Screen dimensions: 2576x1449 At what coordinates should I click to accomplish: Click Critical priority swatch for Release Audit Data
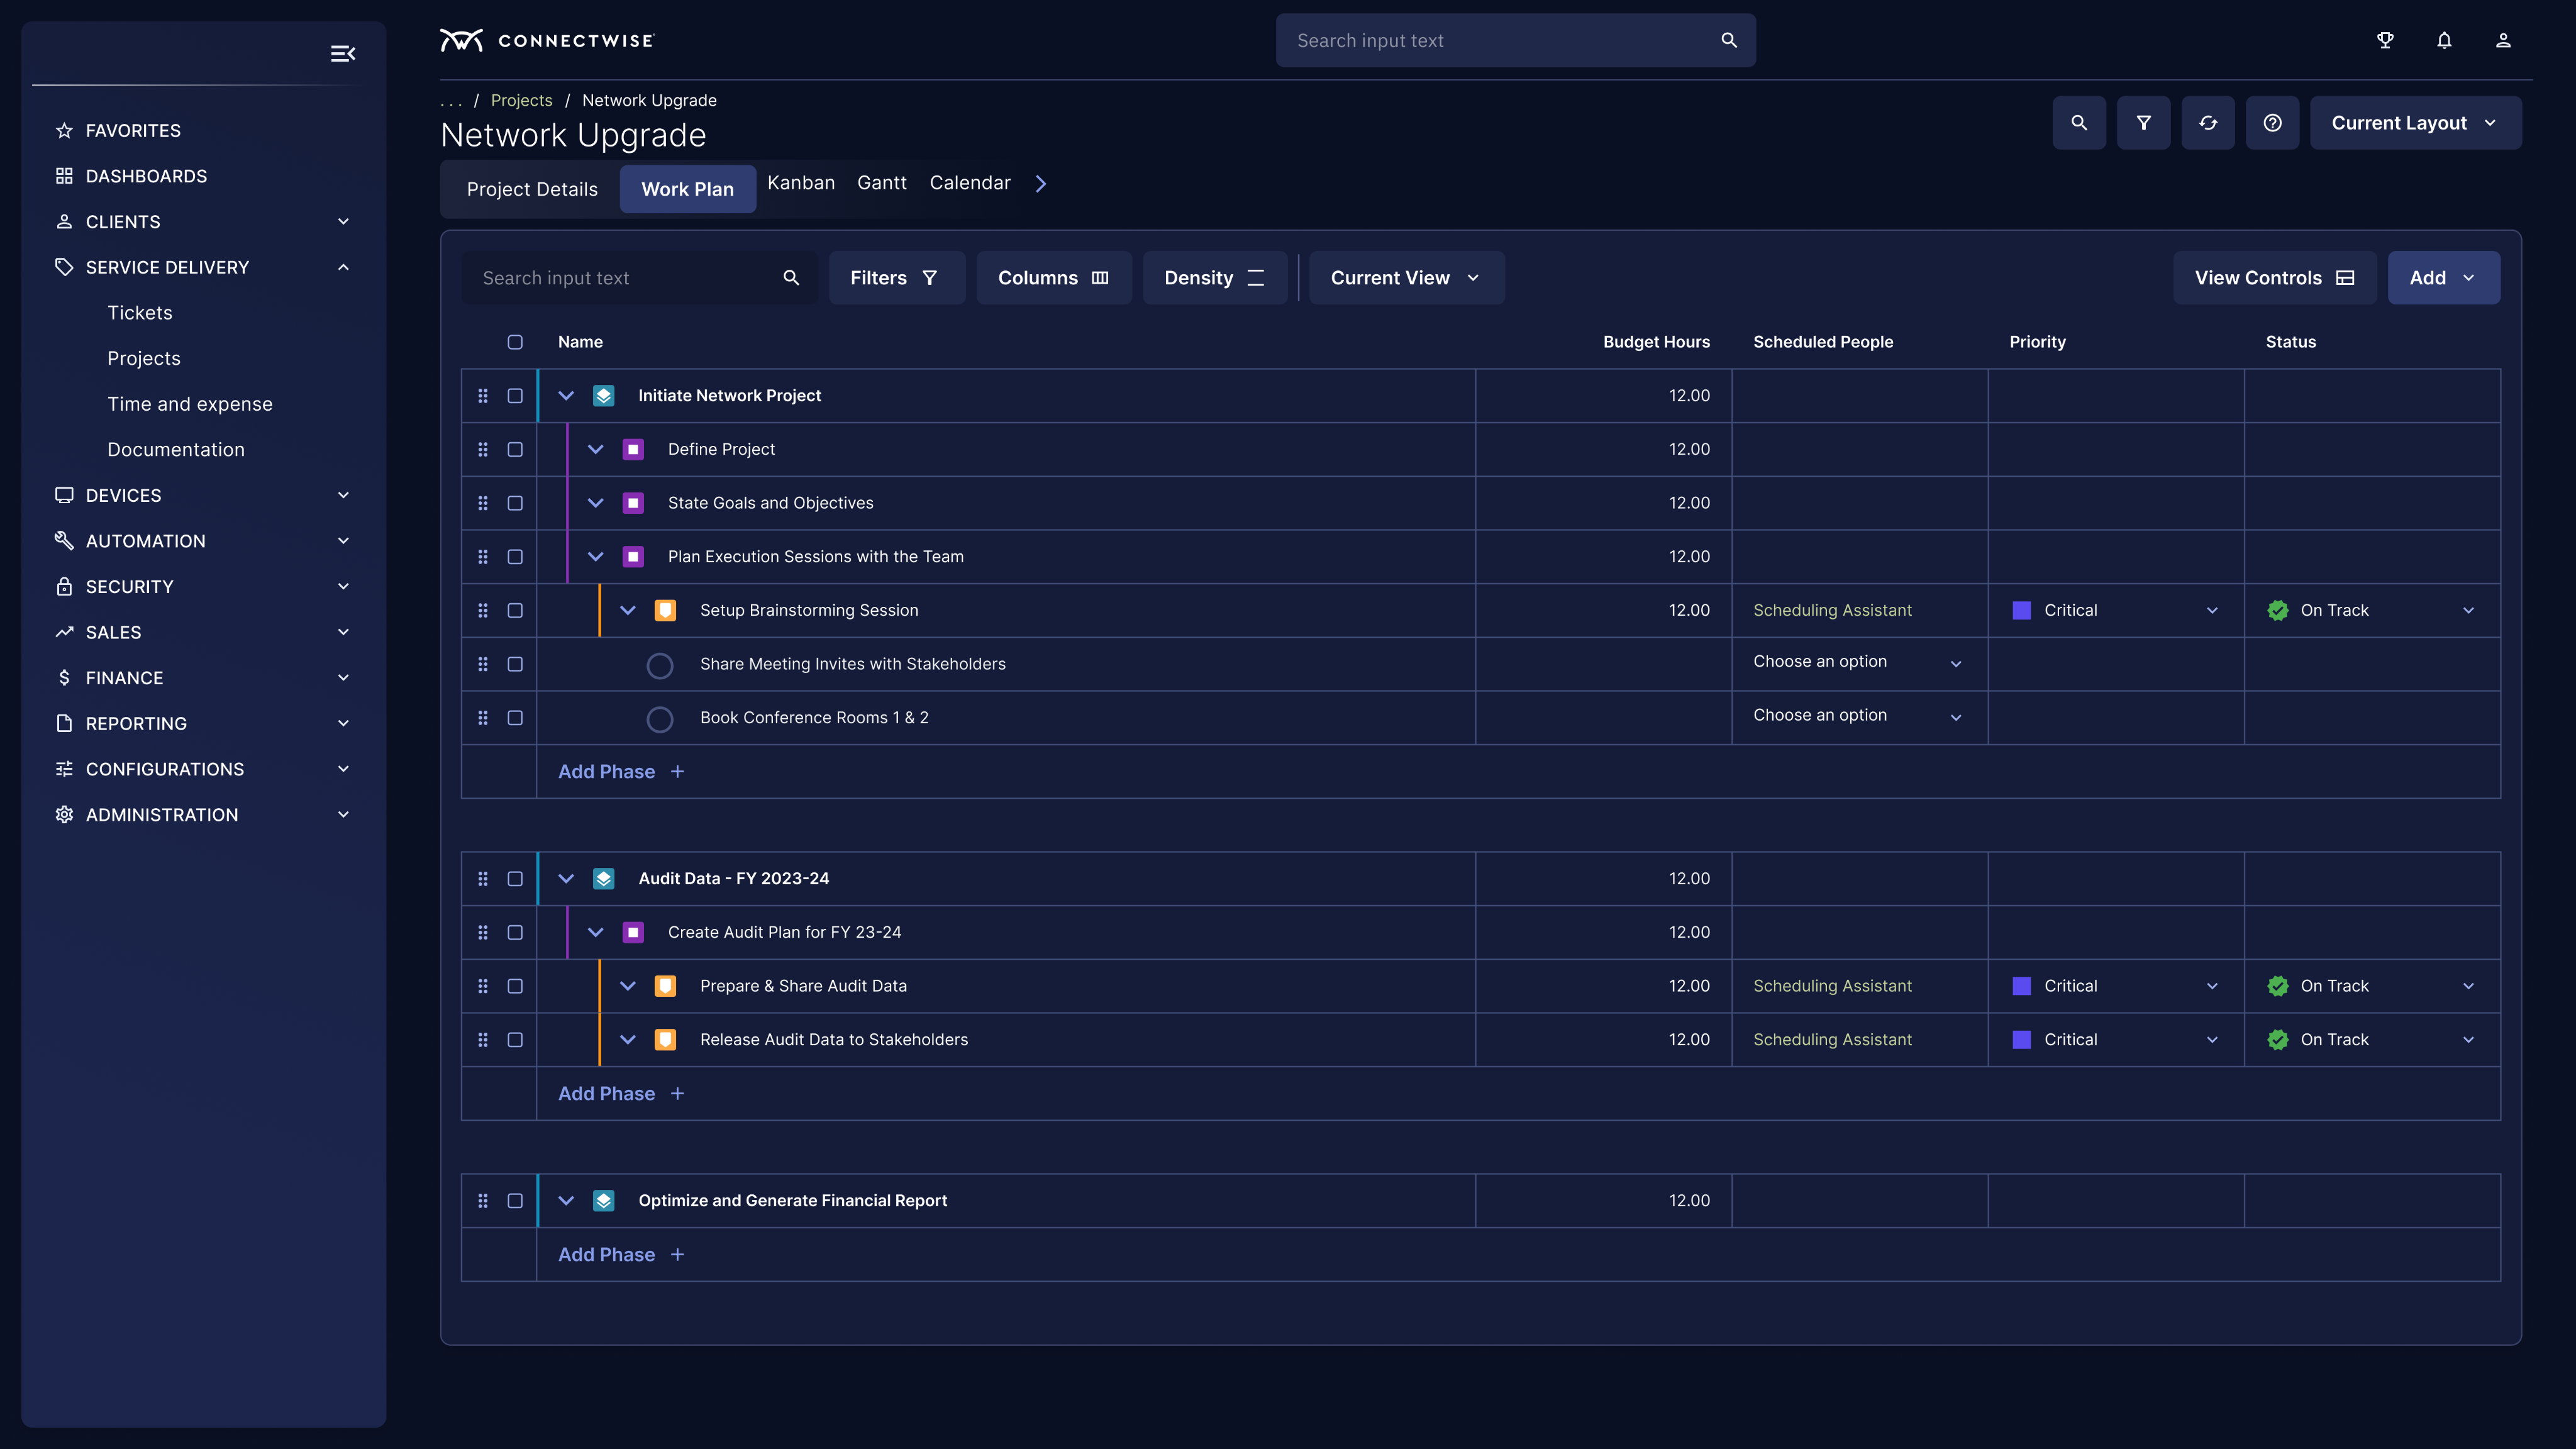pos(2021,1040)
